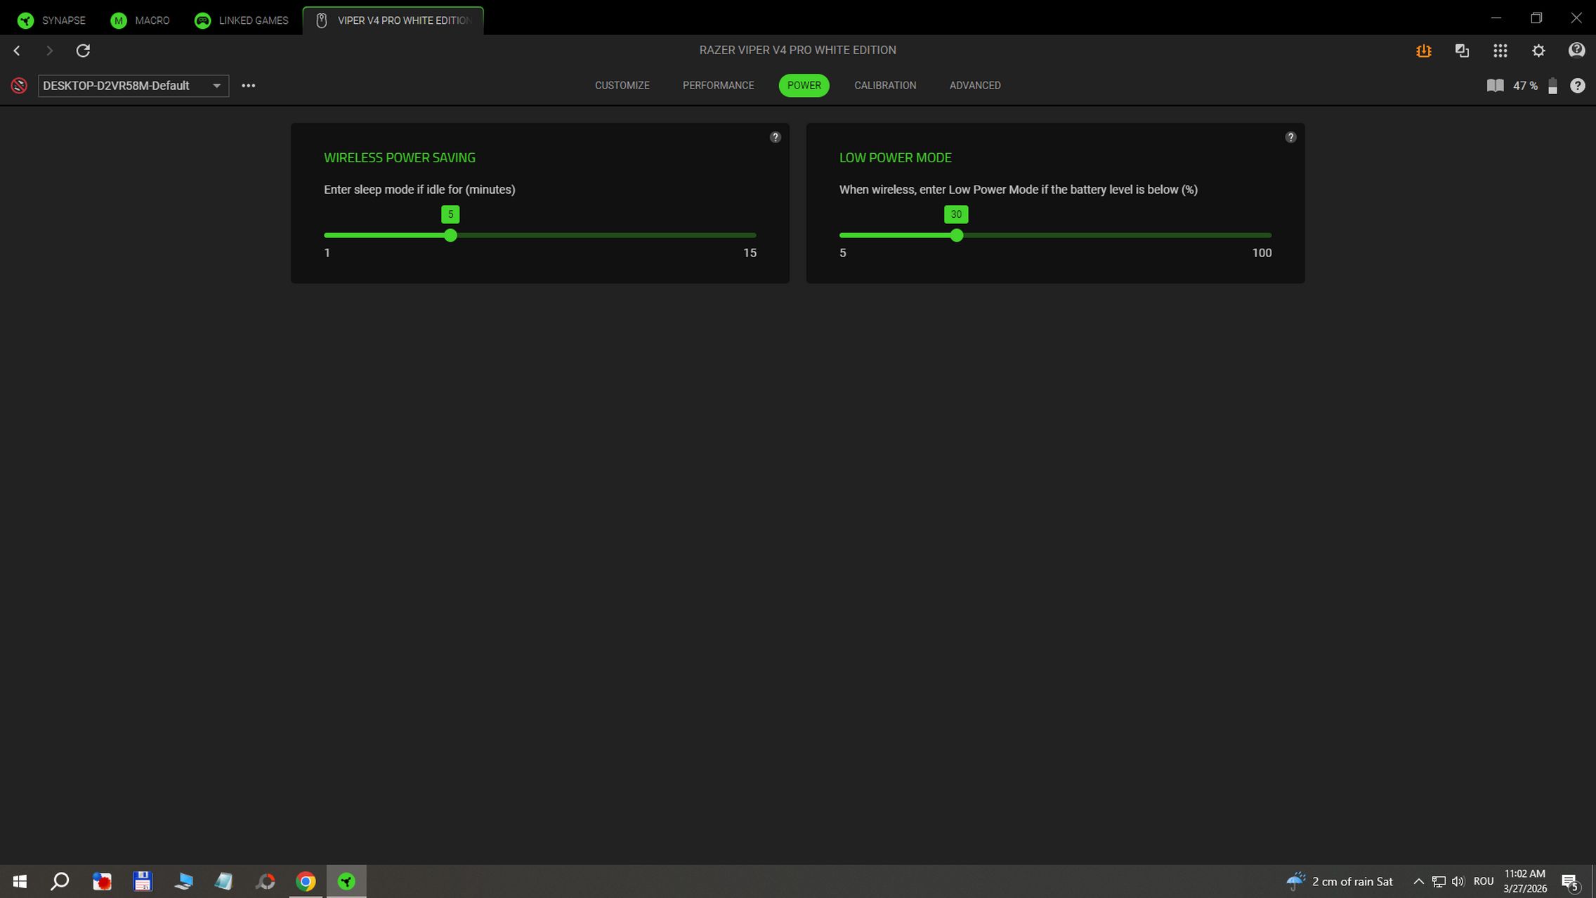Click Wireless Power Saving help icon
Viewport: 1596px width, 898px height.
tap(775, 137)
